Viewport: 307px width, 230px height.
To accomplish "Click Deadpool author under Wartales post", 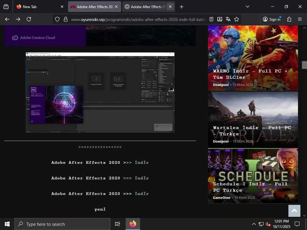I will [x=221, y=141].
